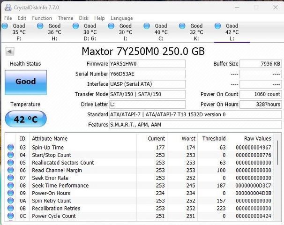Click the Drive Letter field L:
This screenshot has width=284, height=225.
click(147, 105)
